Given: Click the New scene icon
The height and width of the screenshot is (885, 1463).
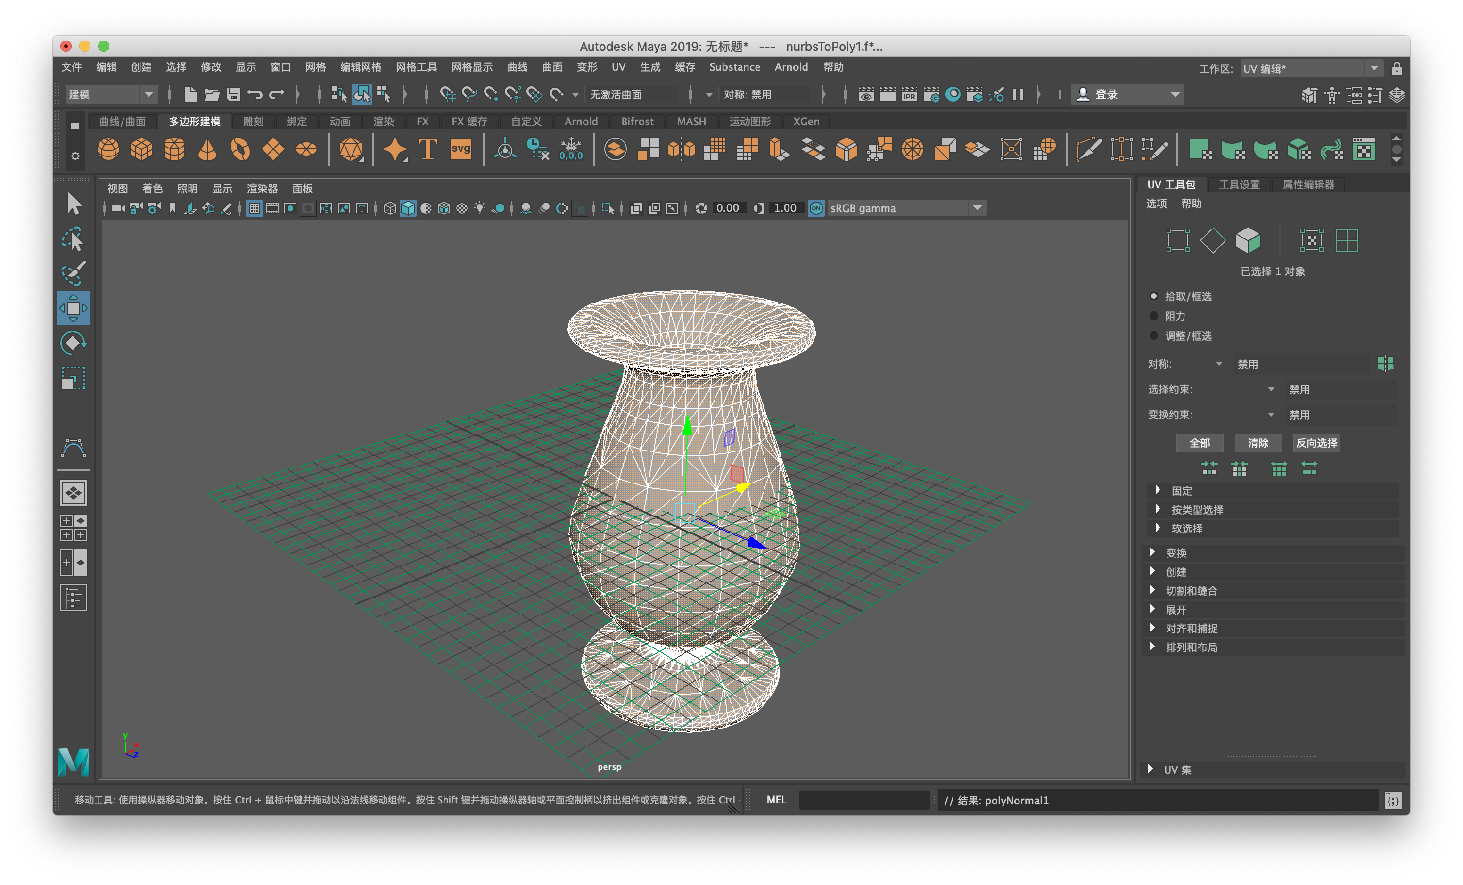Looking at the screenshot, I should tap(190, 94).
